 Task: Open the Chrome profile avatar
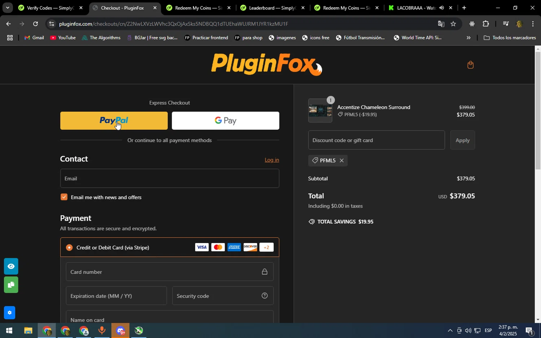(519, 24)
